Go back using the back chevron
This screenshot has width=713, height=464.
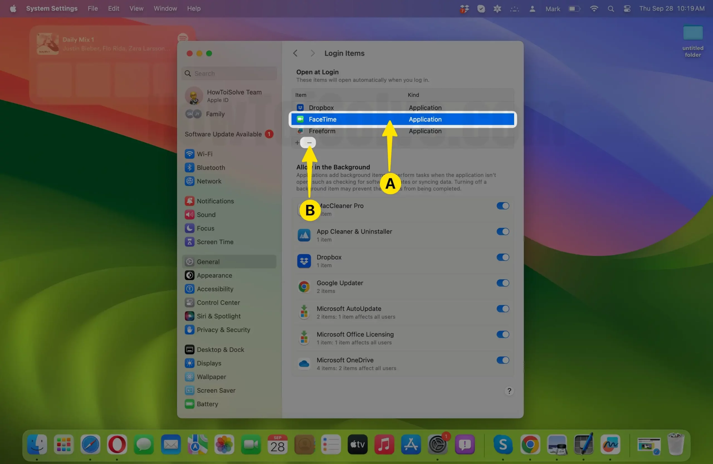295,53
